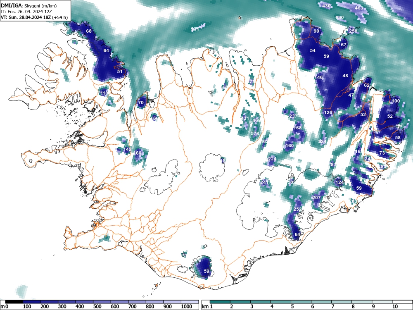Select the visibility value 207
The image size is (413, 310).
click(316, 198)
